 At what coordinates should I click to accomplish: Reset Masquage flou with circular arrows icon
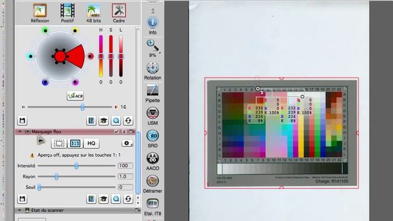pos(128,199)
